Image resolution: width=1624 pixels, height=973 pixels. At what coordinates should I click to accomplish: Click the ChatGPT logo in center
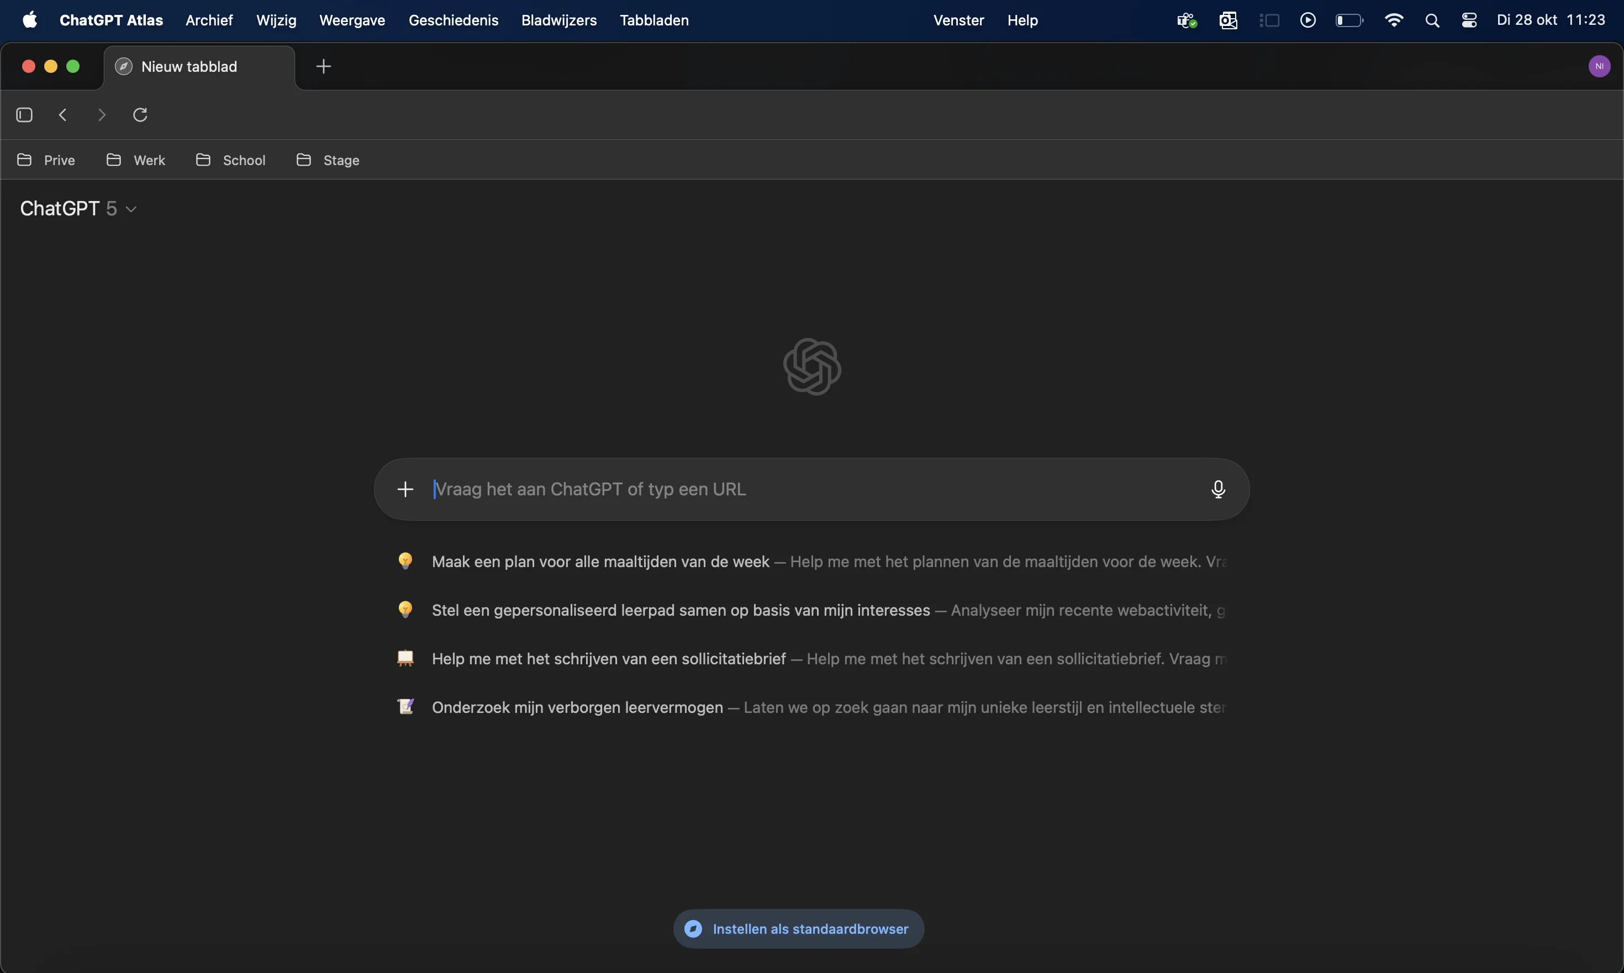[x=812, y=367]
